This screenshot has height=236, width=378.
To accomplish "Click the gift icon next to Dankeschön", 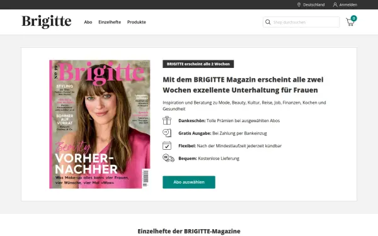I will click(x=167, y=120).
